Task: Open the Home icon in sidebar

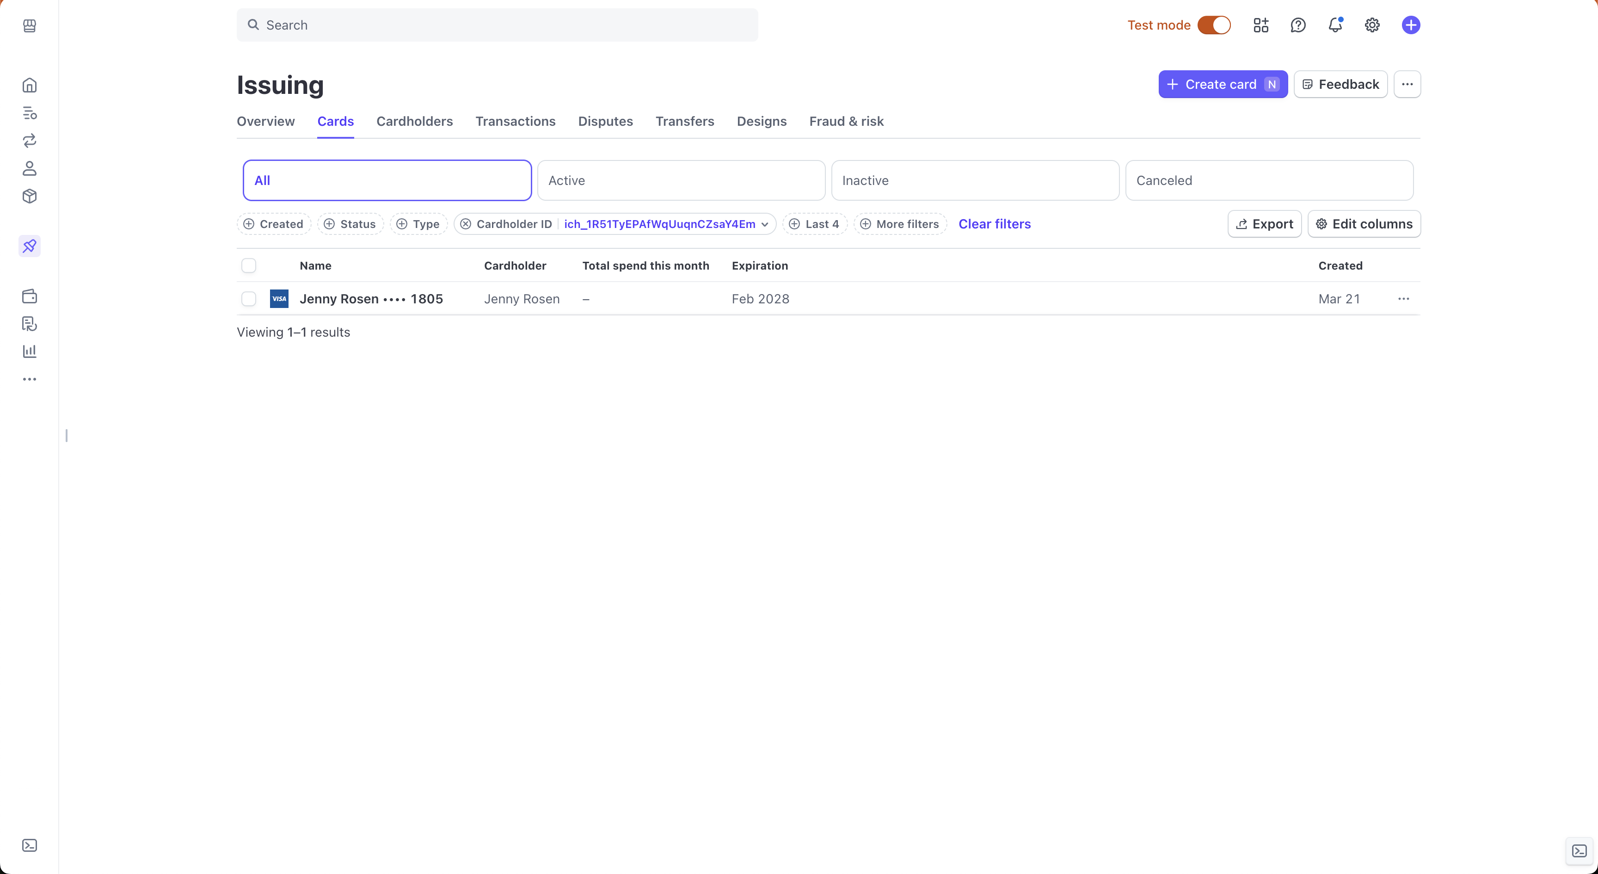Action: (x=29, y=85)
